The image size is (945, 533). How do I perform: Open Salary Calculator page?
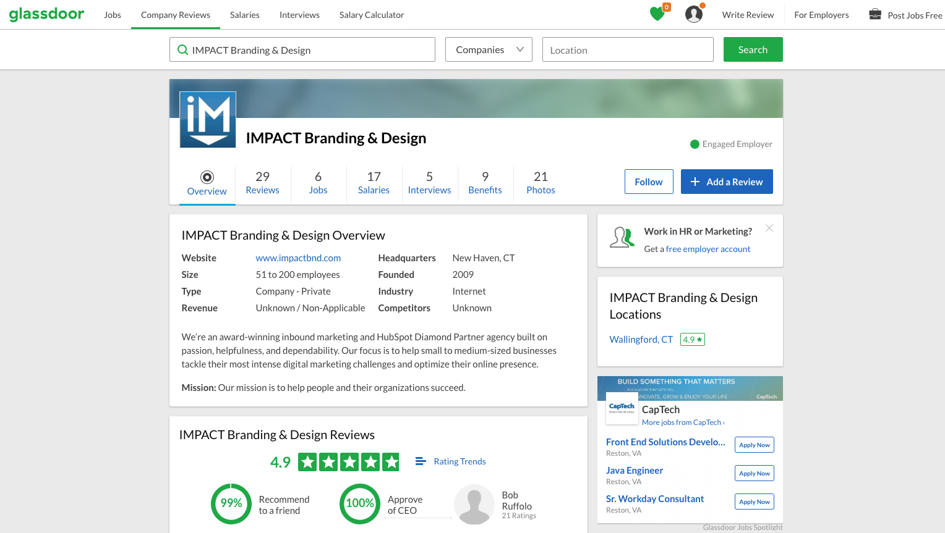pyautogui.click(x=372, y=15)
